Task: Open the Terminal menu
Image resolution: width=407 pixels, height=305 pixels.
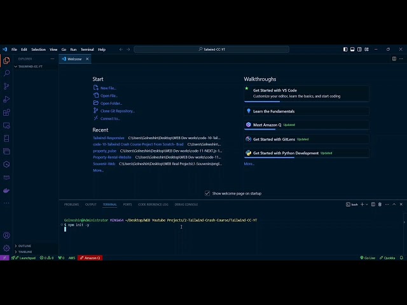Action: pos(86,49)
